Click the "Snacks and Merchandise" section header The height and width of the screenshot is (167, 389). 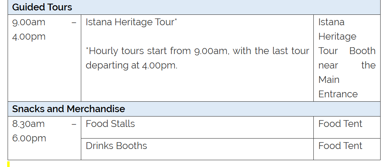pyautogui.click(x=68, y=109)
